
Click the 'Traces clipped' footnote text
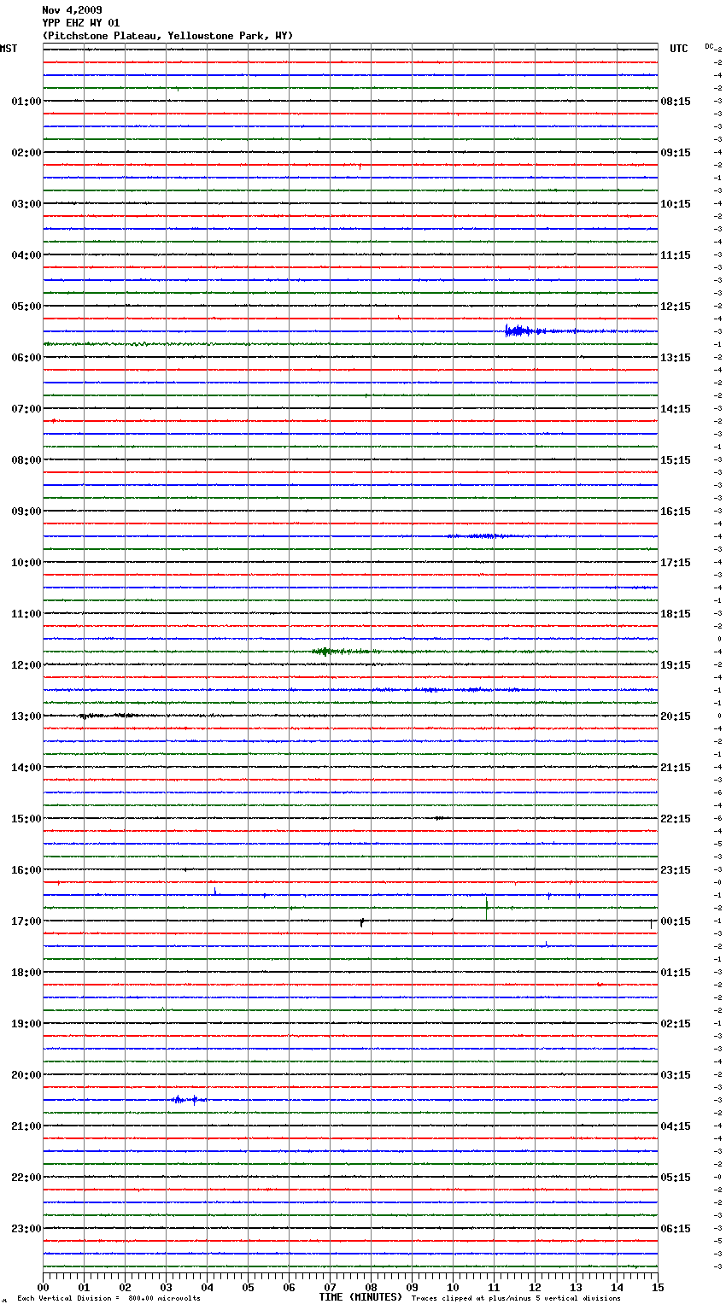click(516, 1299)
